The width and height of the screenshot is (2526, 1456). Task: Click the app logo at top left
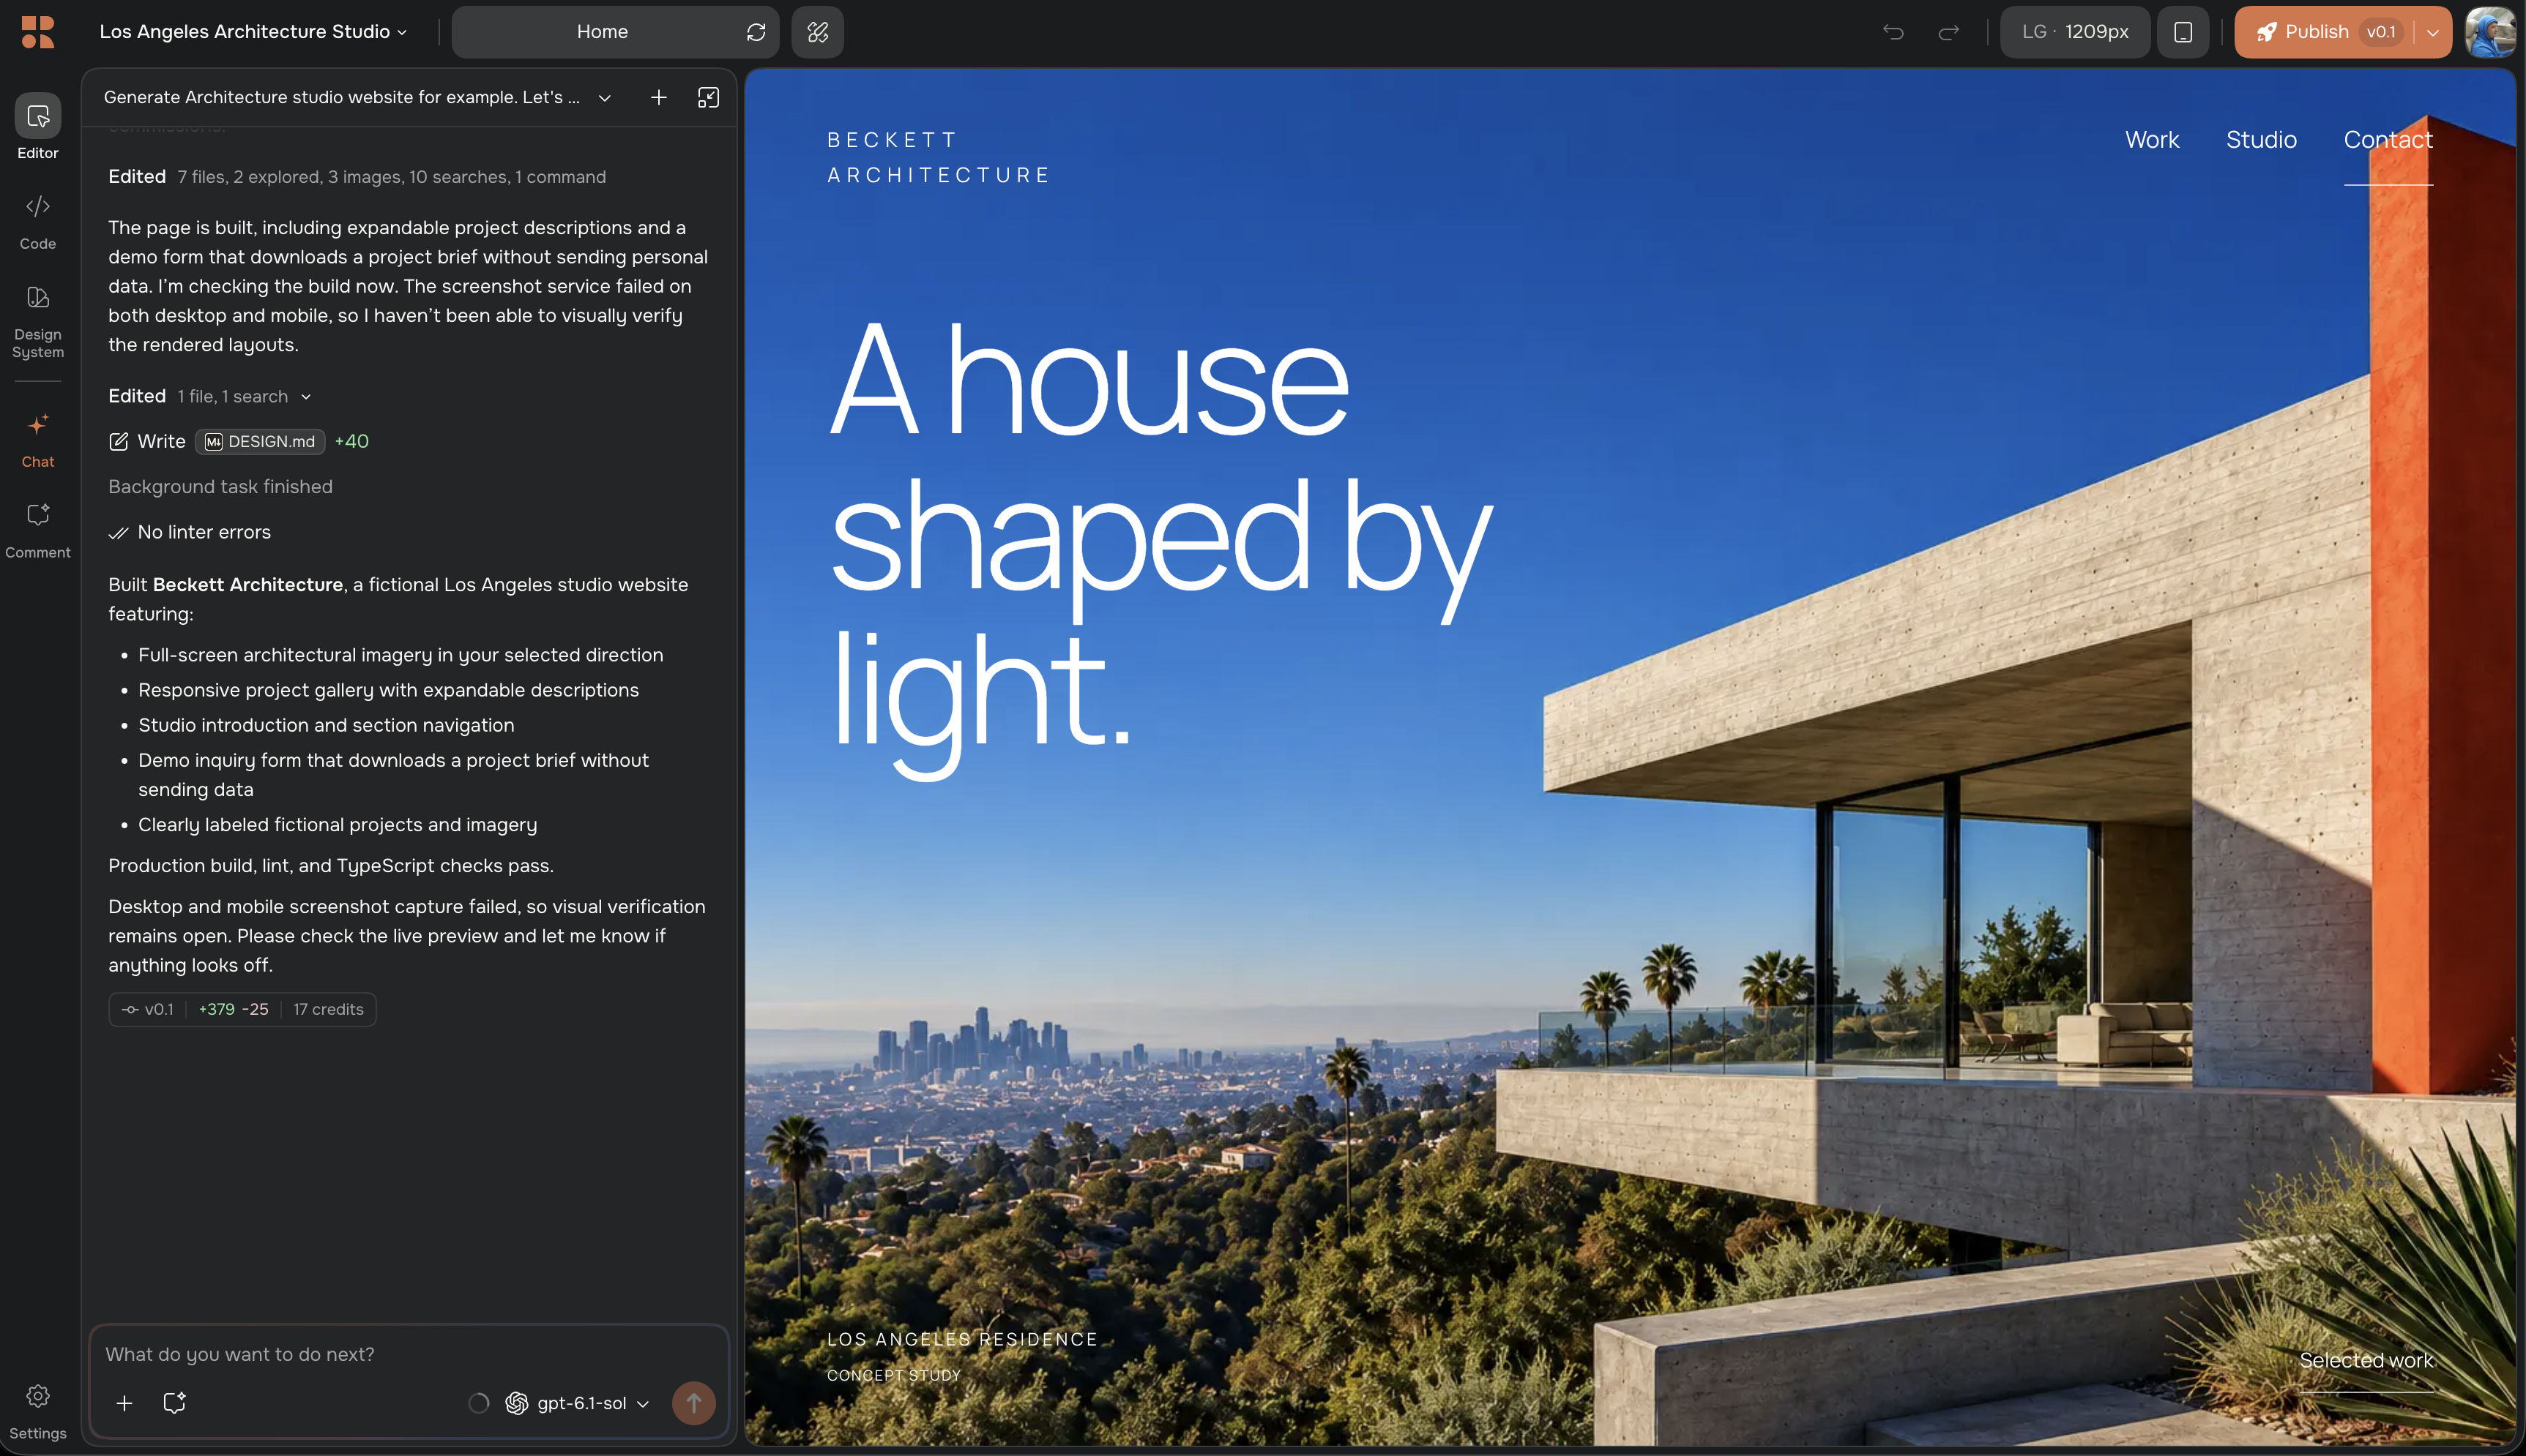point(38,32)
